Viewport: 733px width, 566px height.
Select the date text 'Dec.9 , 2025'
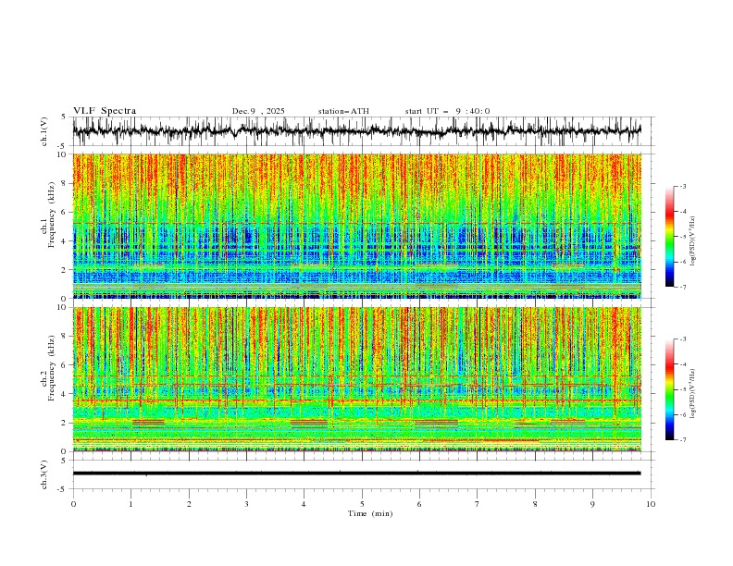(258, 111)
